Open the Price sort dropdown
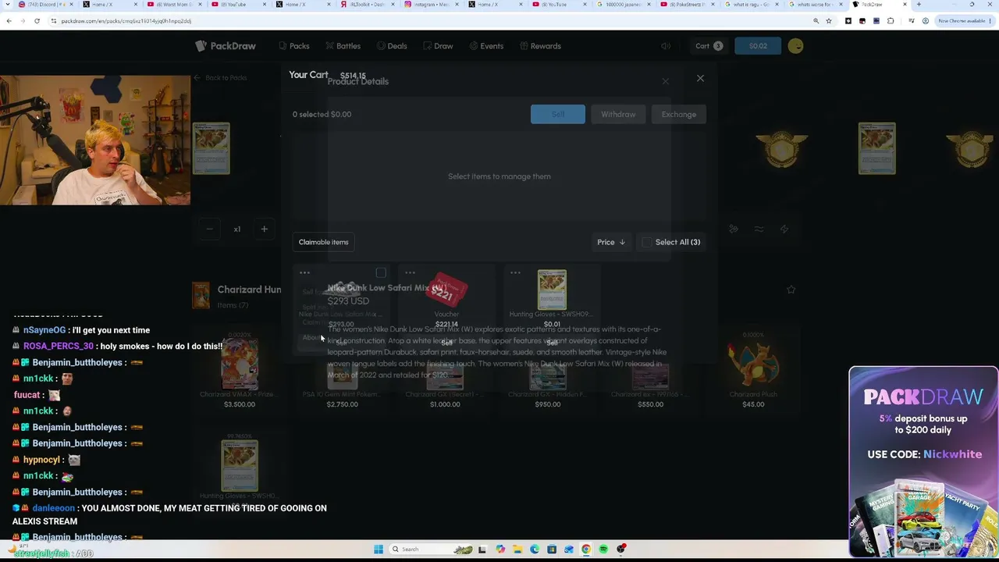Screen dimensions: 999x562 pyautogui.click(x=611, y=242)
